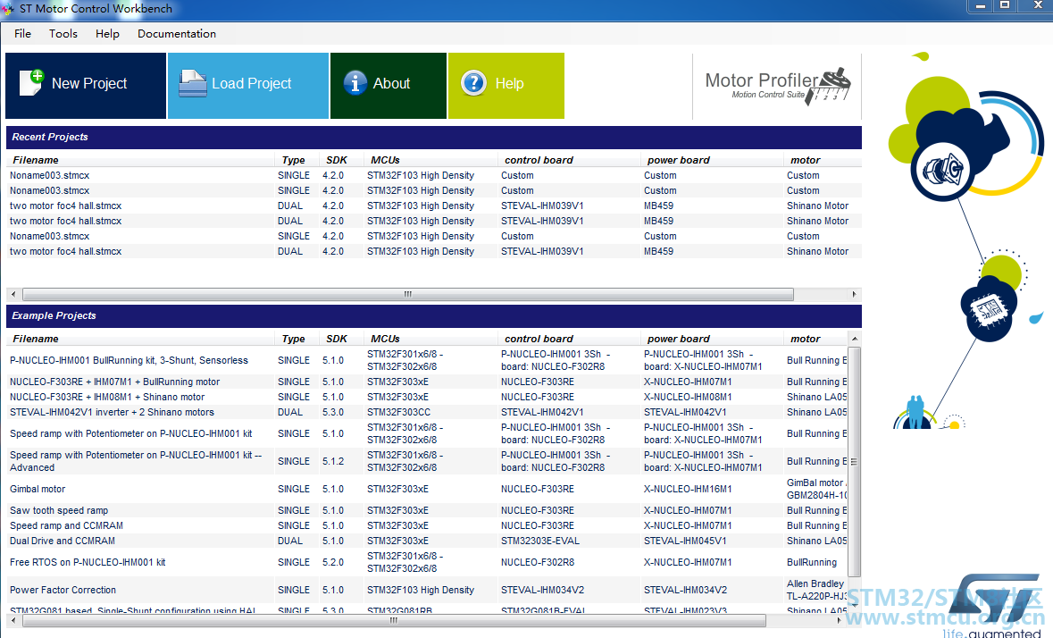Open the Tools menu
Viewport: 1053px width, 638px height.
pos(63,34)
